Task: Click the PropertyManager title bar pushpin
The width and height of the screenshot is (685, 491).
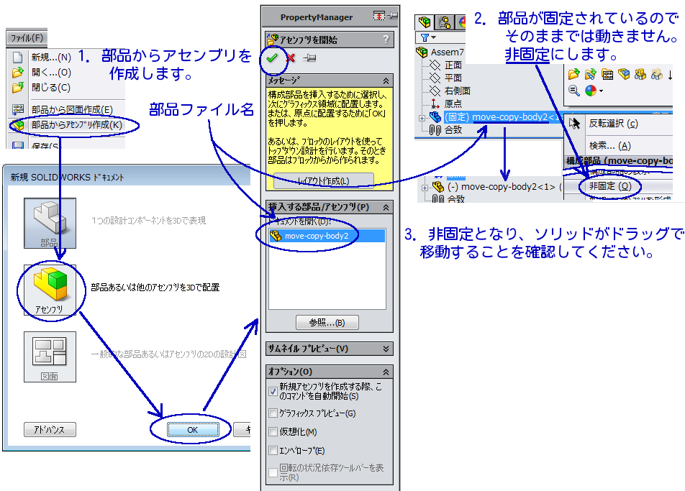Action: 393,16
